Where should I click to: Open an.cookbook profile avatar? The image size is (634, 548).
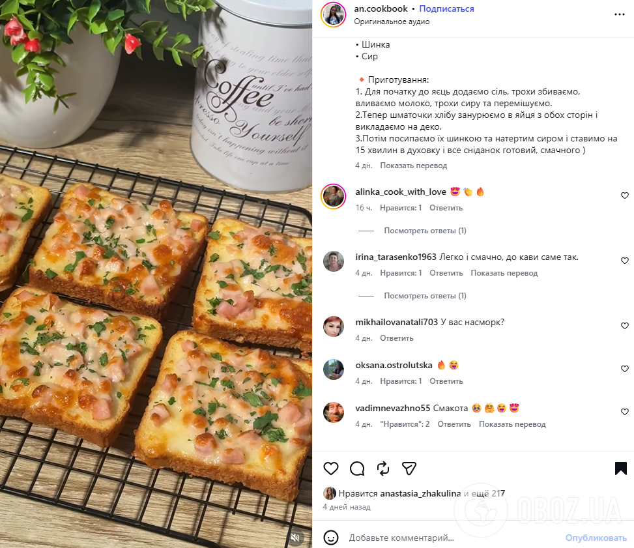(x=333, y=14)
